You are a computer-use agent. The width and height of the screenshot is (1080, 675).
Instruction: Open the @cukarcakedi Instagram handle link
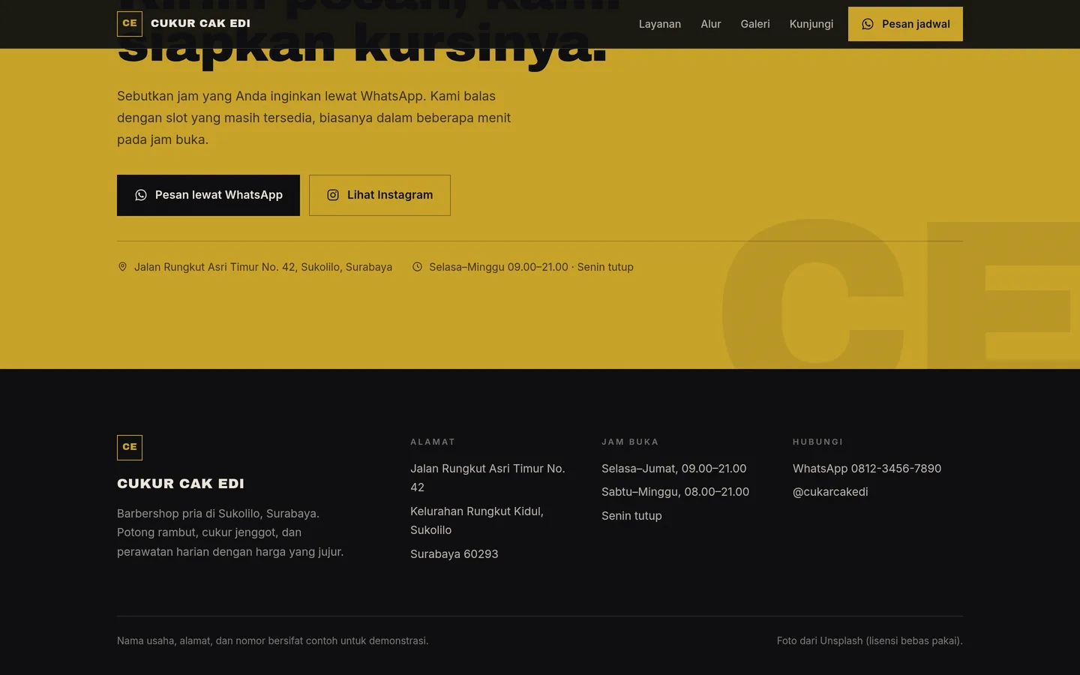pos(830,492)
